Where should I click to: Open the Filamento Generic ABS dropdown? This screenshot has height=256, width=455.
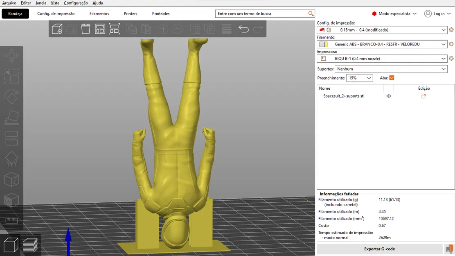click(382, 44)
